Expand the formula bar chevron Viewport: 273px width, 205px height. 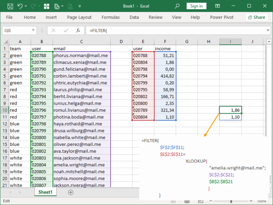pos(268,30)
